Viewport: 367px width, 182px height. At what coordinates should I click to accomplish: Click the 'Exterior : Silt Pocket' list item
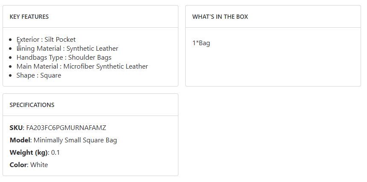coord(46,40)
